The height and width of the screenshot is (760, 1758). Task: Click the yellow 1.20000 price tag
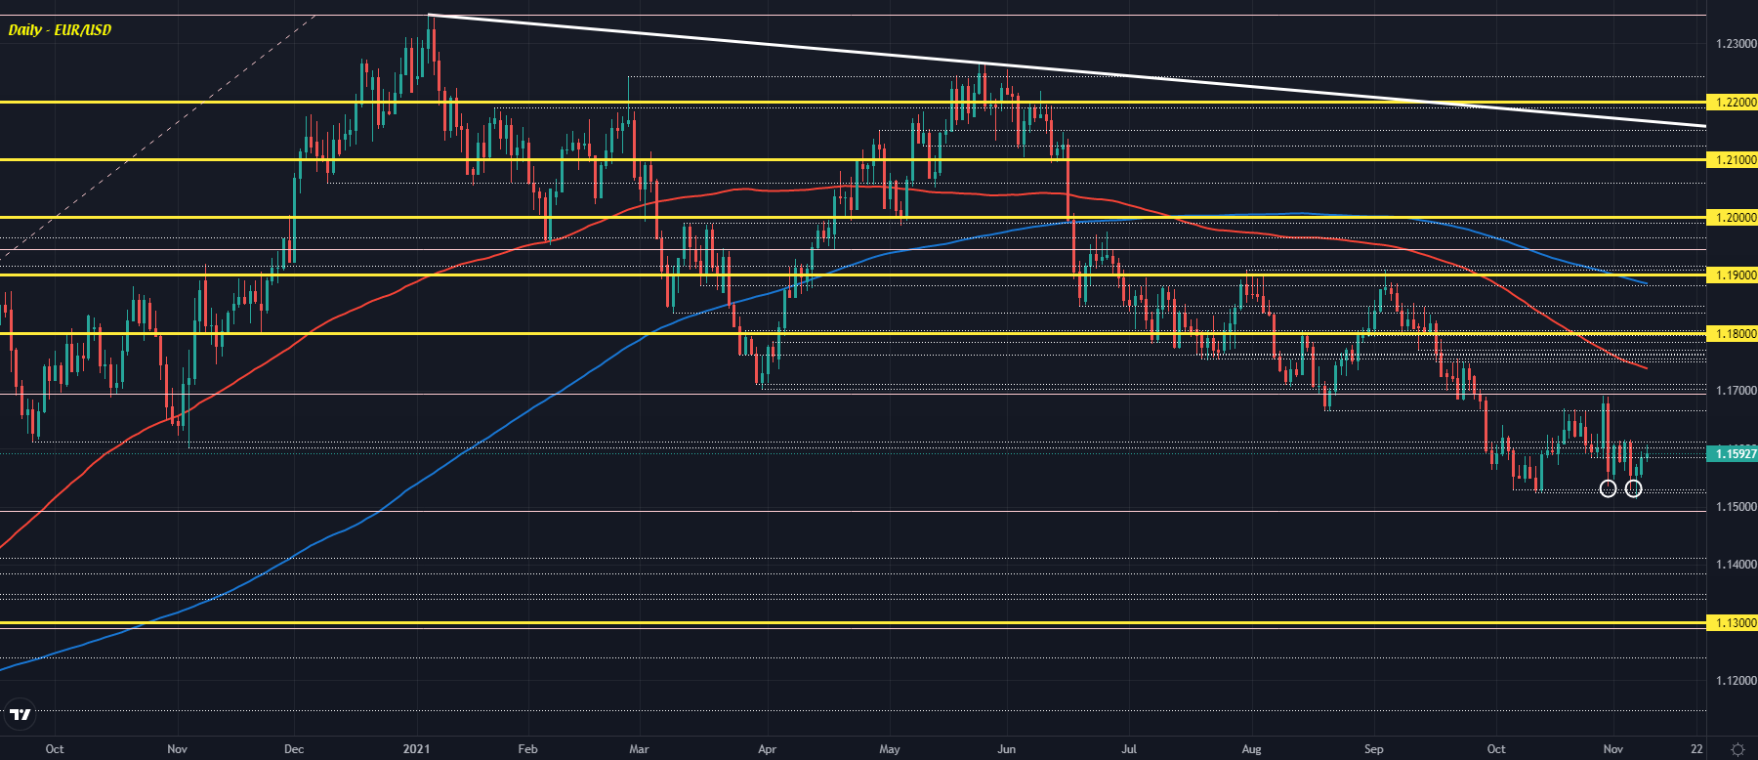pyautogui.click(x=1732, y=218)
